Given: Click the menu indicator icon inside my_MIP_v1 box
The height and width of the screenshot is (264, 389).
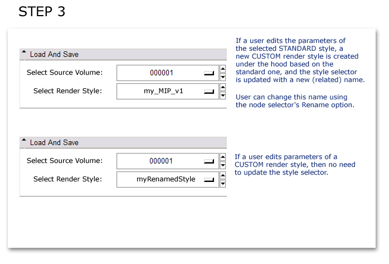Looking at the screenshot, I should tap(209, 92).
